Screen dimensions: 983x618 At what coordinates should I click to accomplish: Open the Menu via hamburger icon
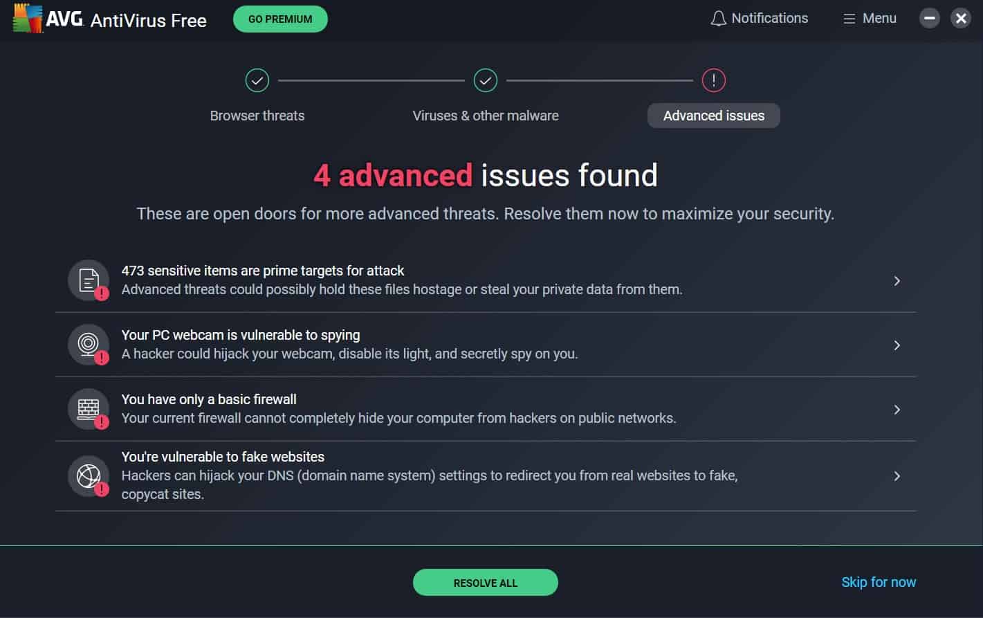pos(849,18)
